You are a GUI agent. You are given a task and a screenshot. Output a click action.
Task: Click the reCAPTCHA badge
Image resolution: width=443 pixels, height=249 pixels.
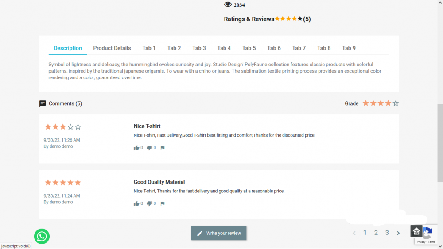click(428, 234)
